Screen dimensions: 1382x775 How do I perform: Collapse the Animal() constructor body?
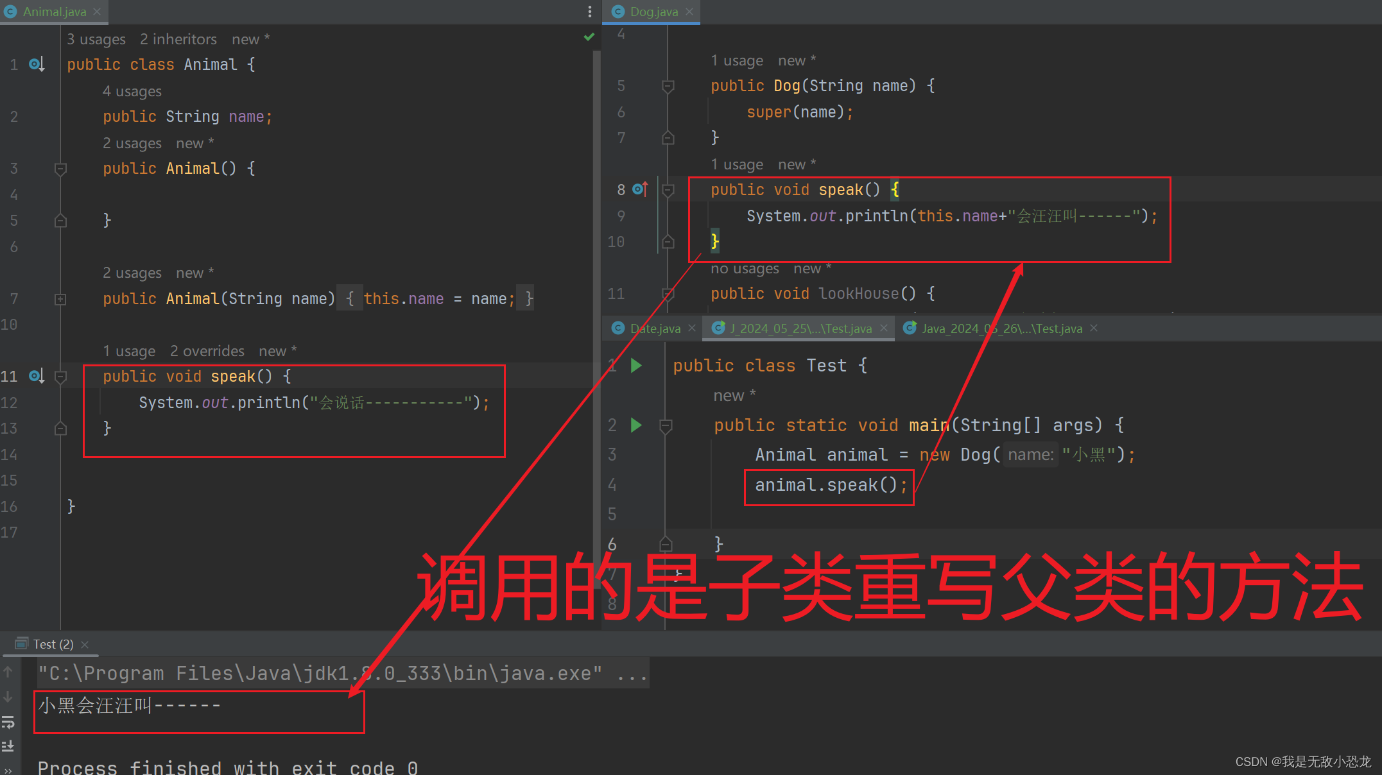[60, 169]
